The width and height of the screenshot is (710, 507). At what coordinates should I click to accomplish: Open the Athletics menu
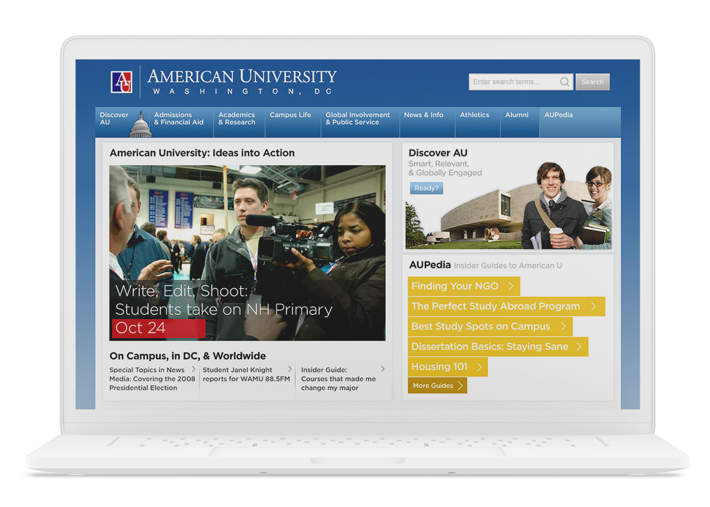(474, 115)
